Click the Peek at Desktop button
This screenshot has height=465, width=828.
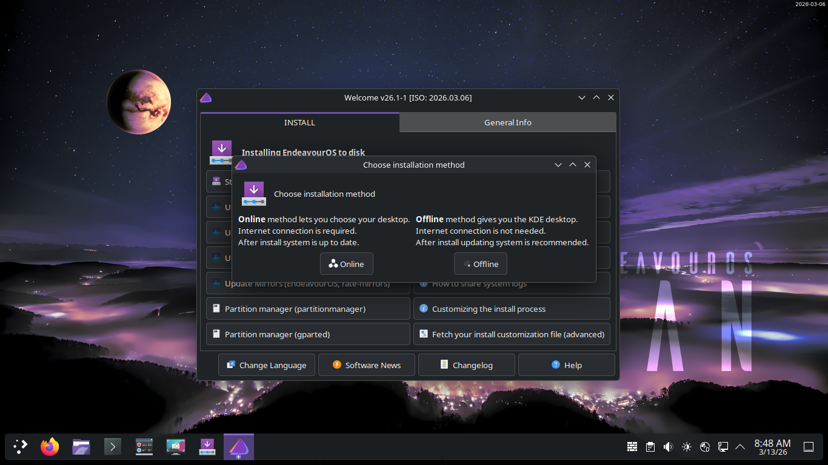click(809, 447)
